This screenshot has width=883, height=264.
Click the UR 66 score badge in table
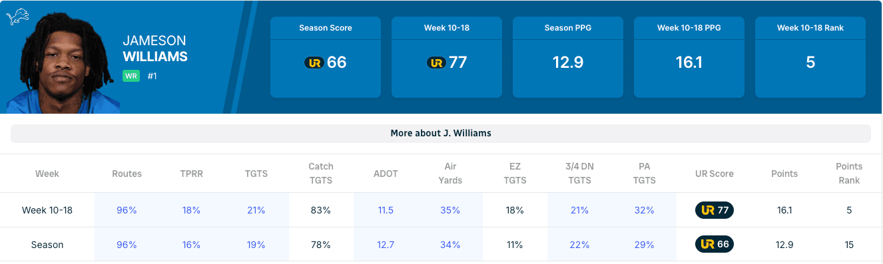[x=715, y=245]
